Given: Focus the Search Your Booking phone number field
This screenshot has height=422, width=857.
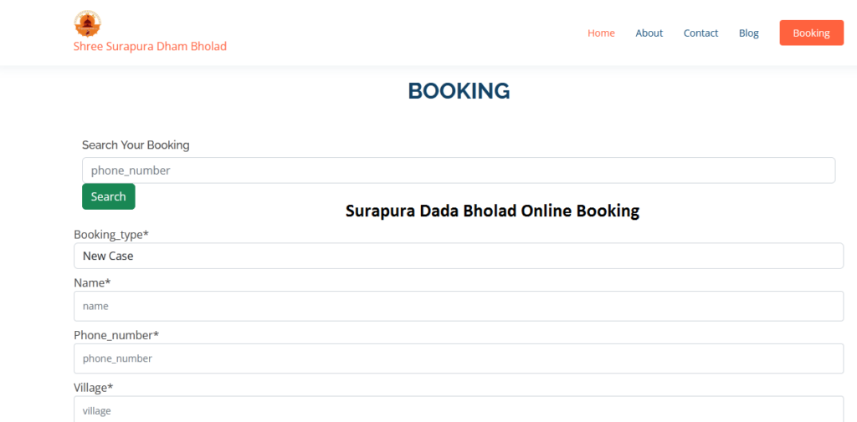Looking at the screenshot, I should tap(459, 170).
